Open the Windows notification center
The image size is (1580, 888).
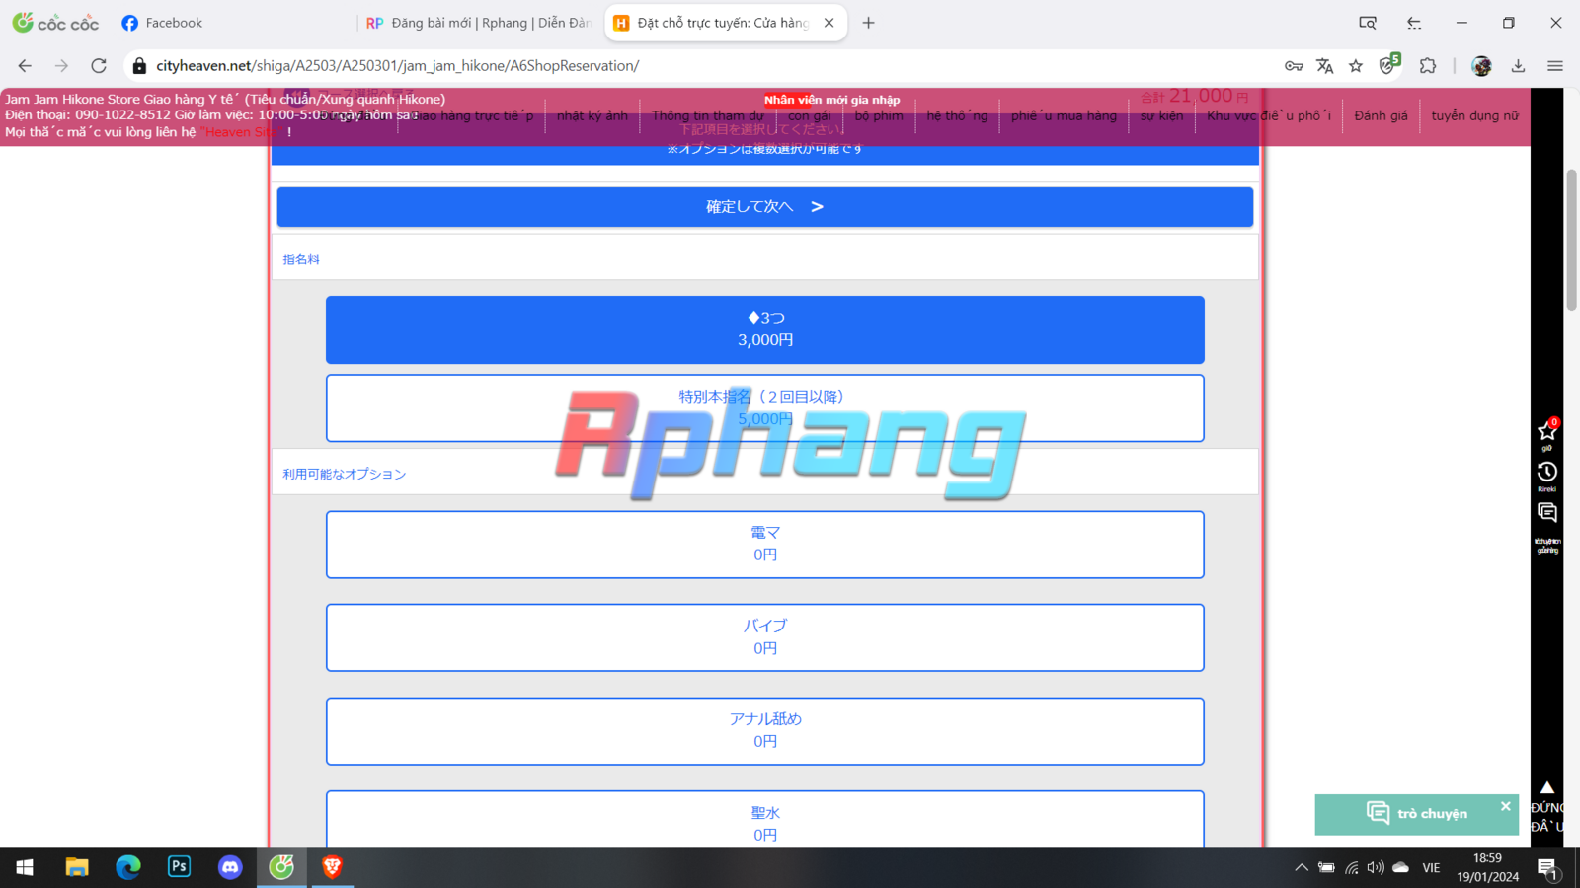click(x=1548, y=868)
